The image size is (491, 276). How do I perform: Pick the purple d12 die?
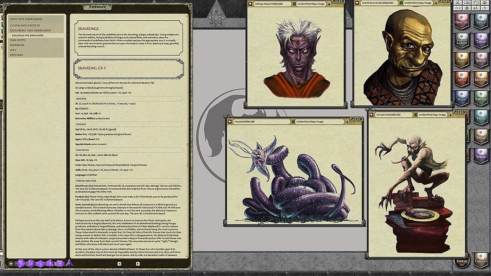pos(31,263)
